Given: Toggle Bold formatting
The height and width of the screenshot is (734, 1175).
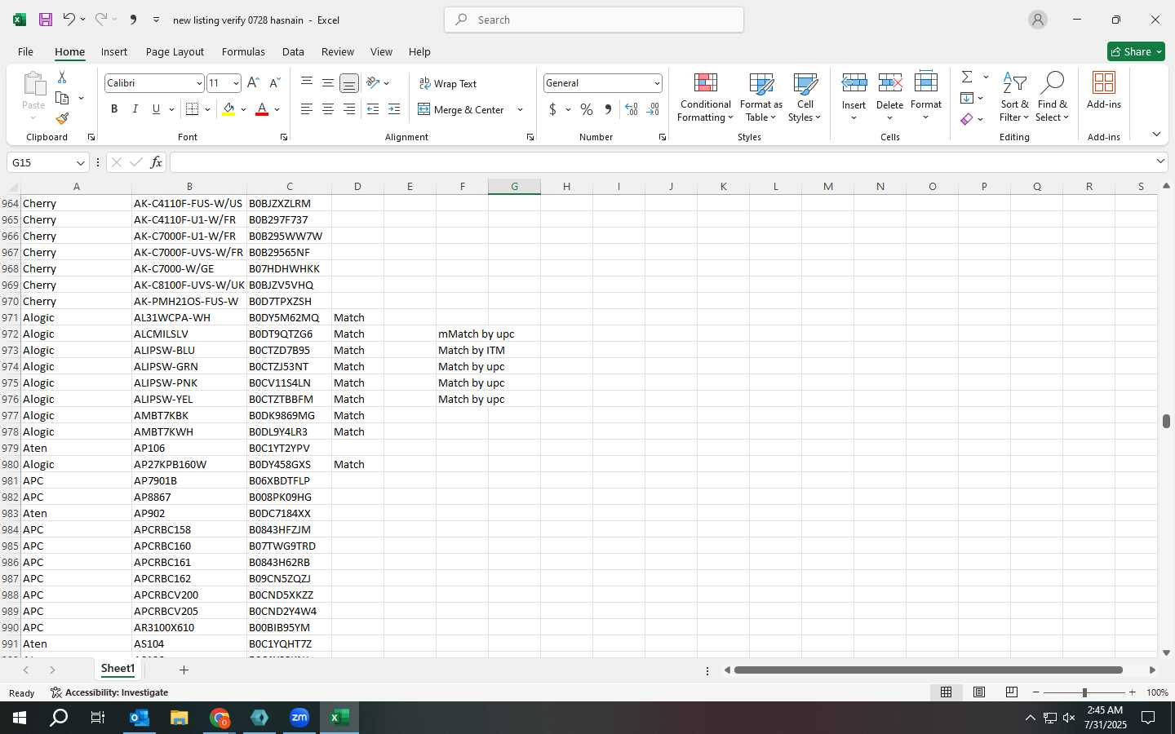Looking at the screenshot, I should pyautogui.click(x=114, y=109).
